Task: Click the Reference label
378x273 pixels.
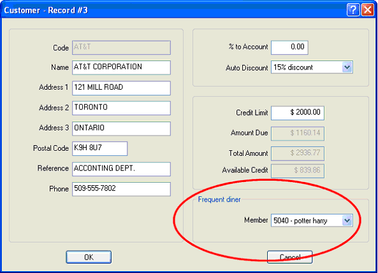Action: (53, 168)
